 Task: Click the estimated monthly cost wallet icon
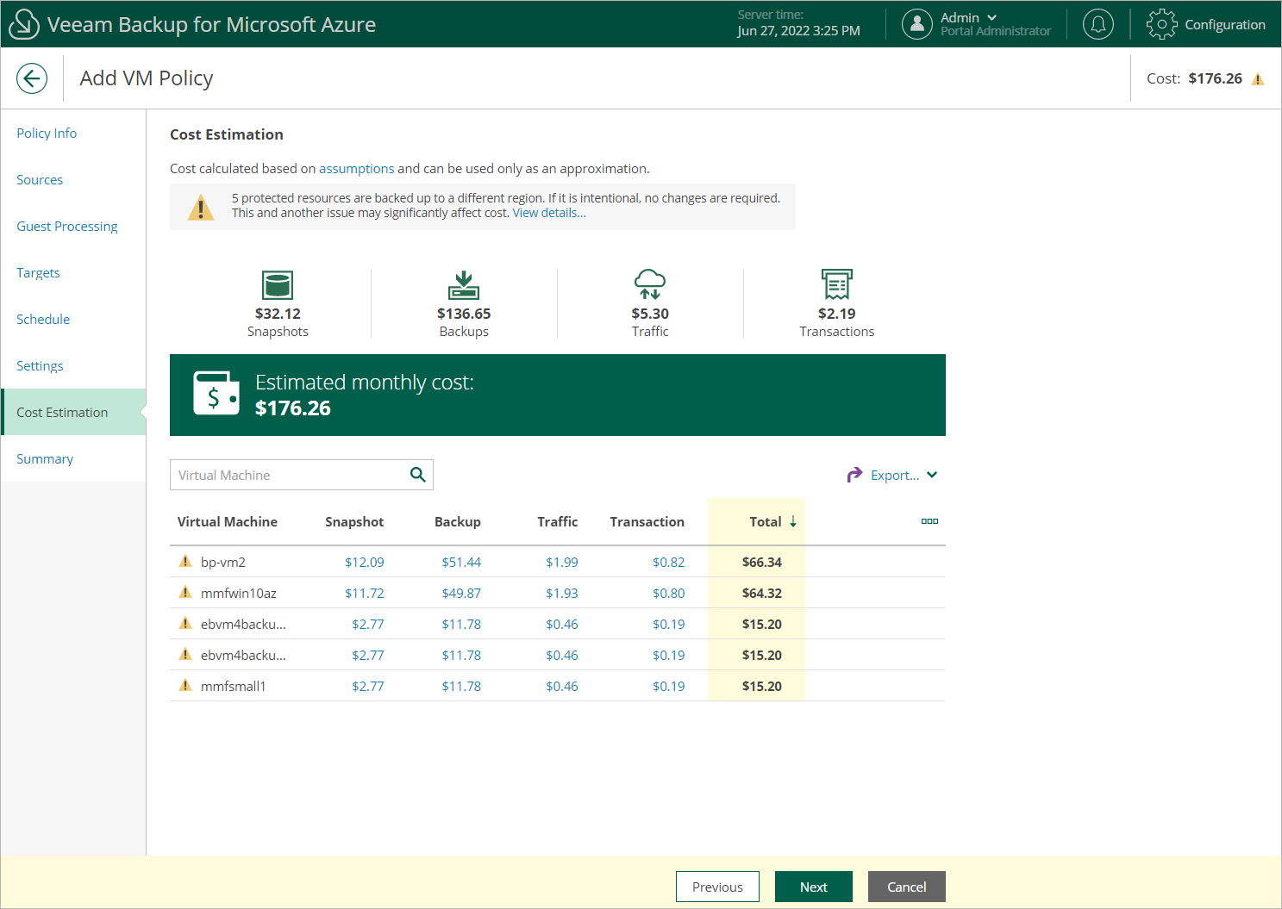pyautogui.click(x=216, y=394)
